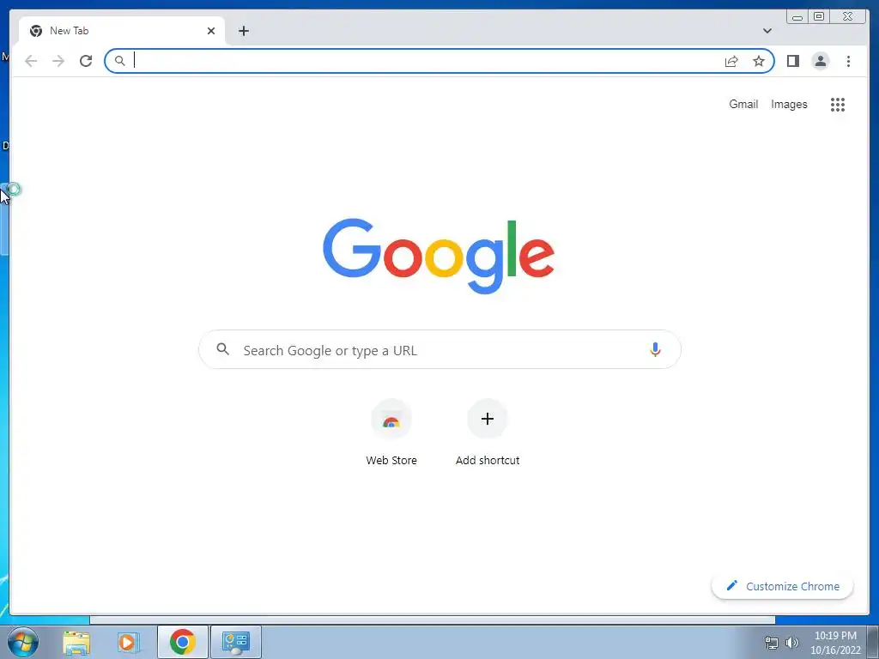This screenshot has width=879, height=659.
Task: Click the Customize Chrome button
Action: click(x=783, y=586)
